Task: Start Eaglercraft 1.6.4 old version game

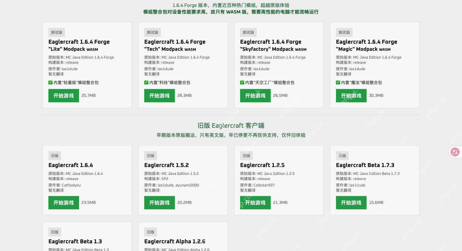Action: (x=63, y=203)
